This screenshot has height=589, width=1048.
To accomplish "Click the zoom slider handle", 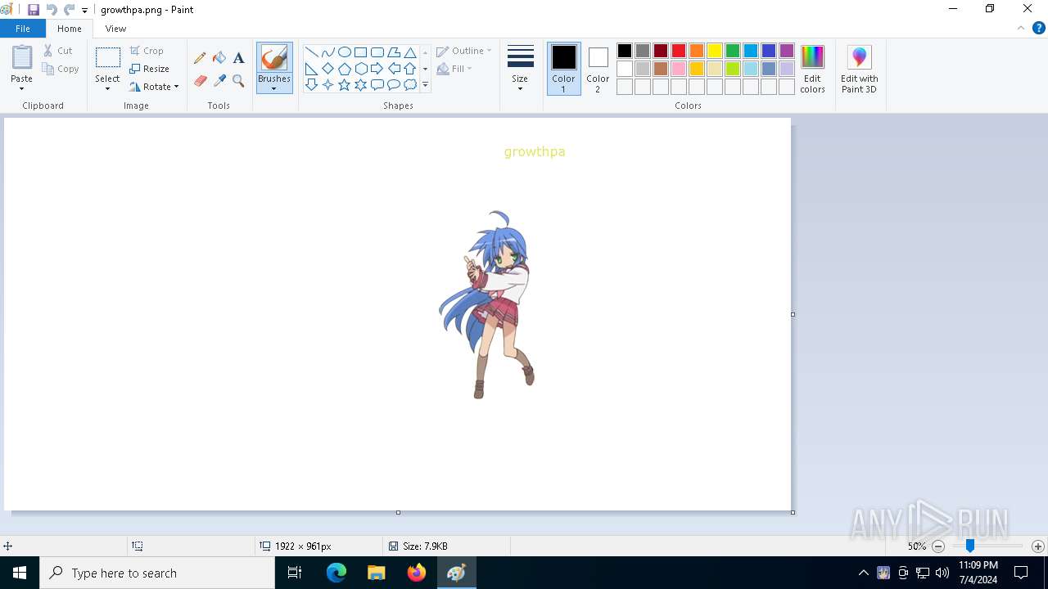I will pos(970,546).
